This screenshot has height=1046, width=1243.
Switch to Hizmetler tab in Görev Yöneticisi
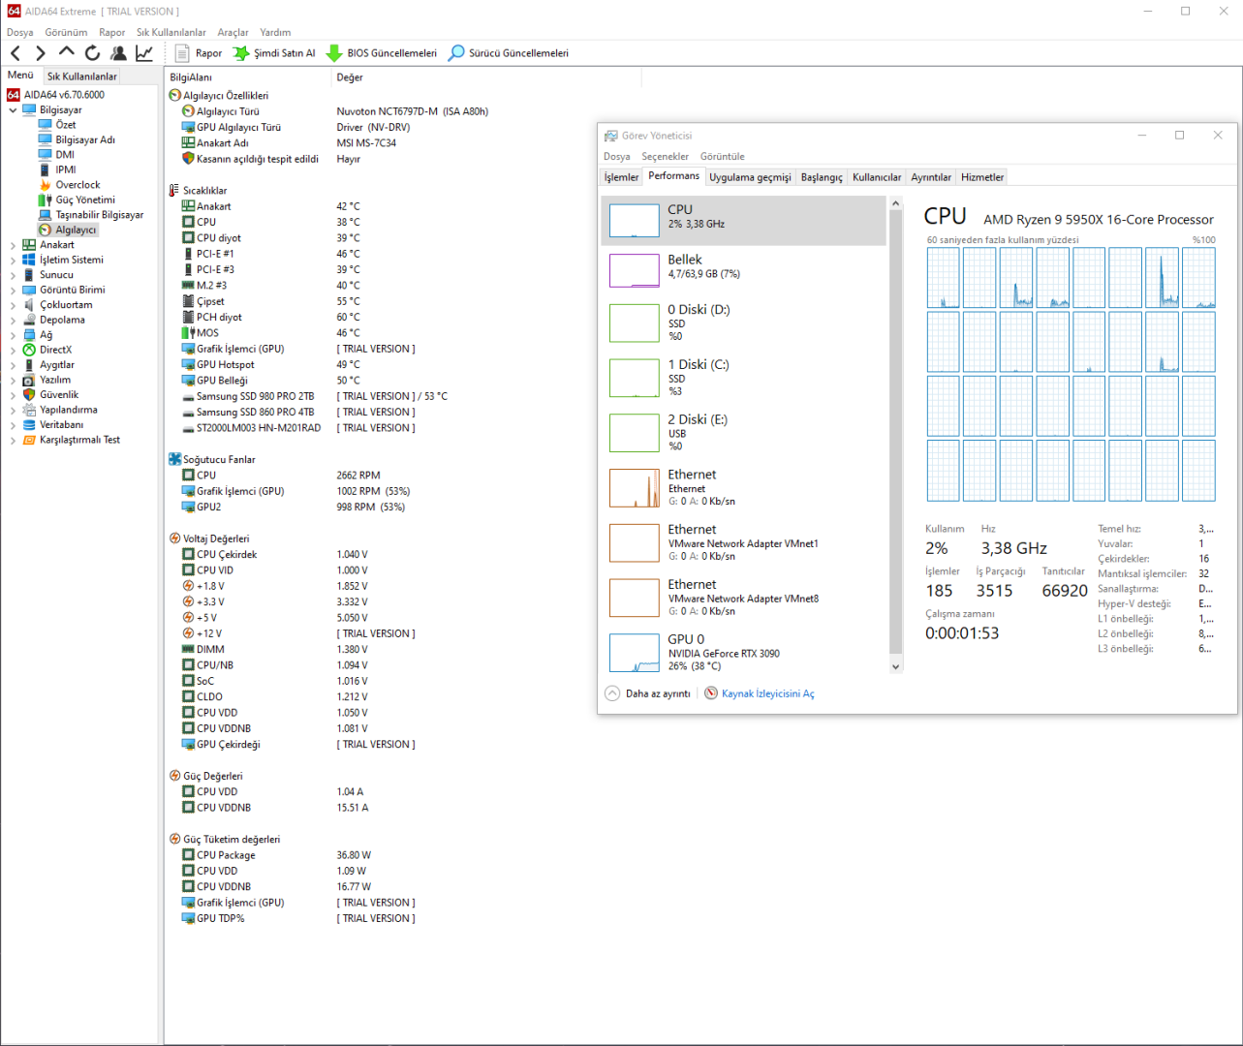(x=982, y=177)
